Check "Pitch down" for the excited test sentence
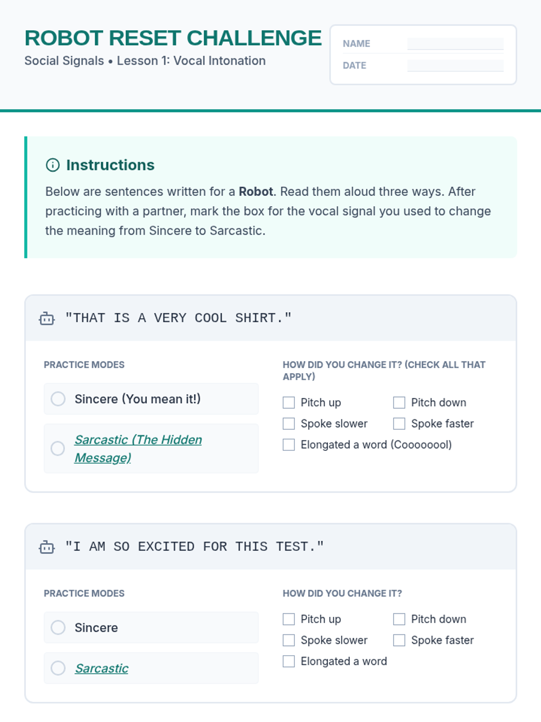Viewport: 541px width, 722px height. pos(399,619)
